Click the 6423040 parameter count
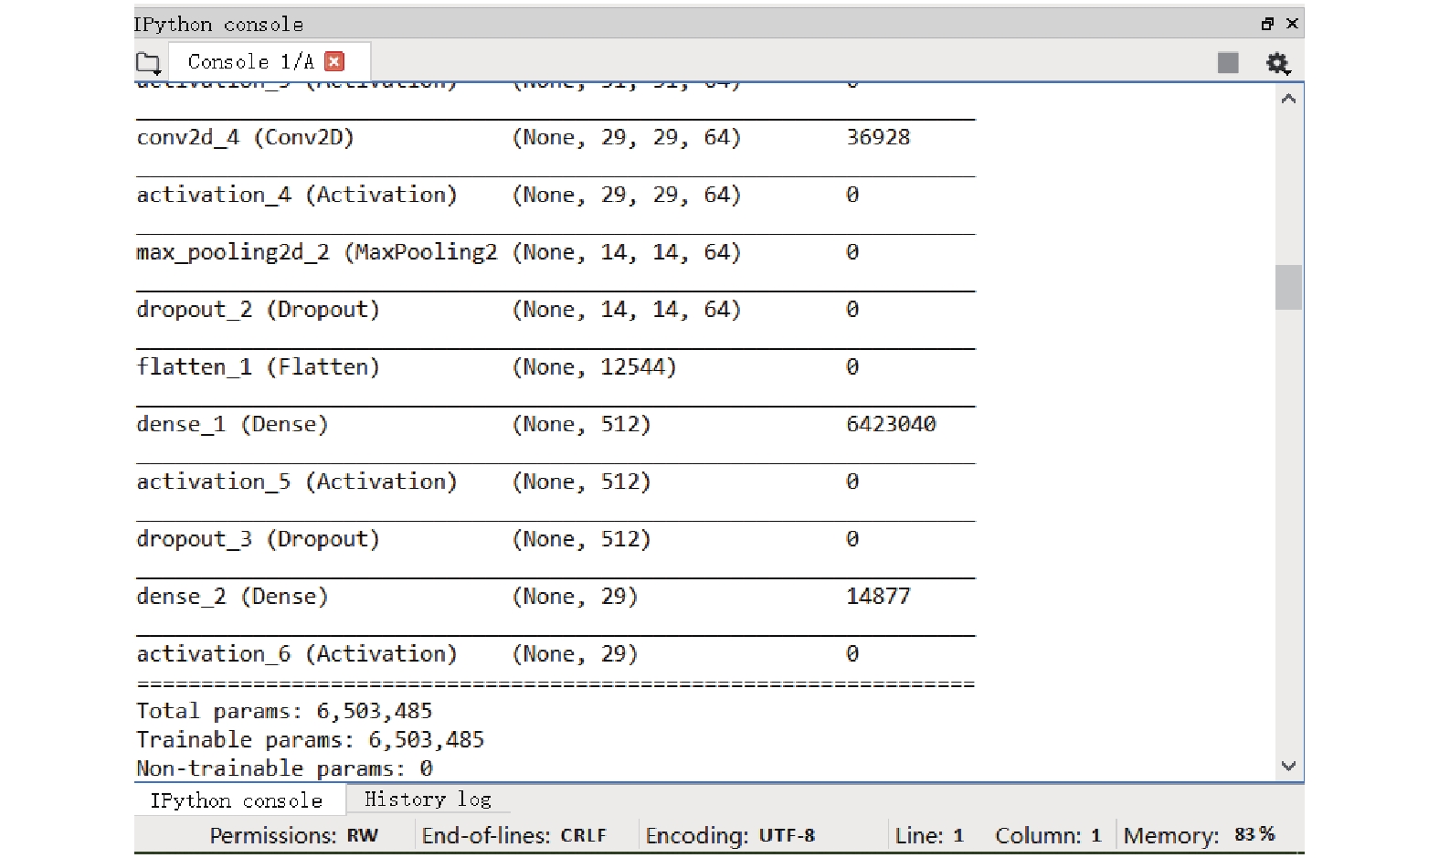 pos(891,424)
